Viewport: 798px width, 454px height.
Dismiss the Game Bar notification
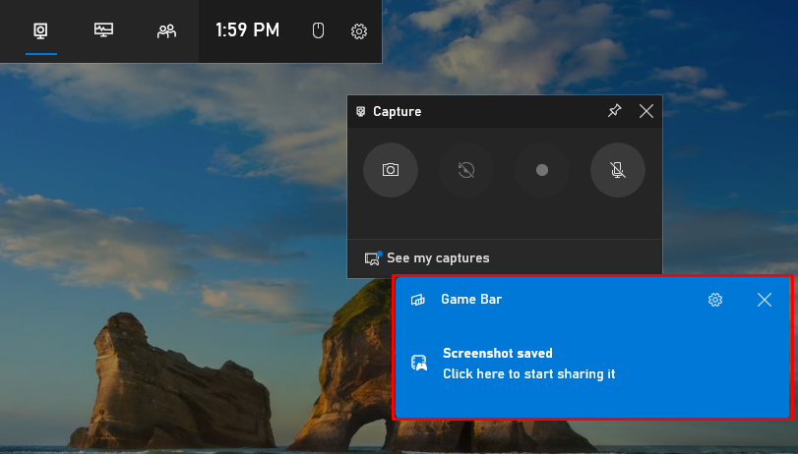pos(765,300)
